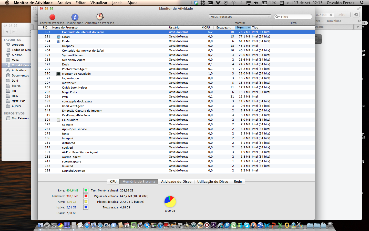
Task: Select the Memória do Sistema tab
Action: point(139,181)
